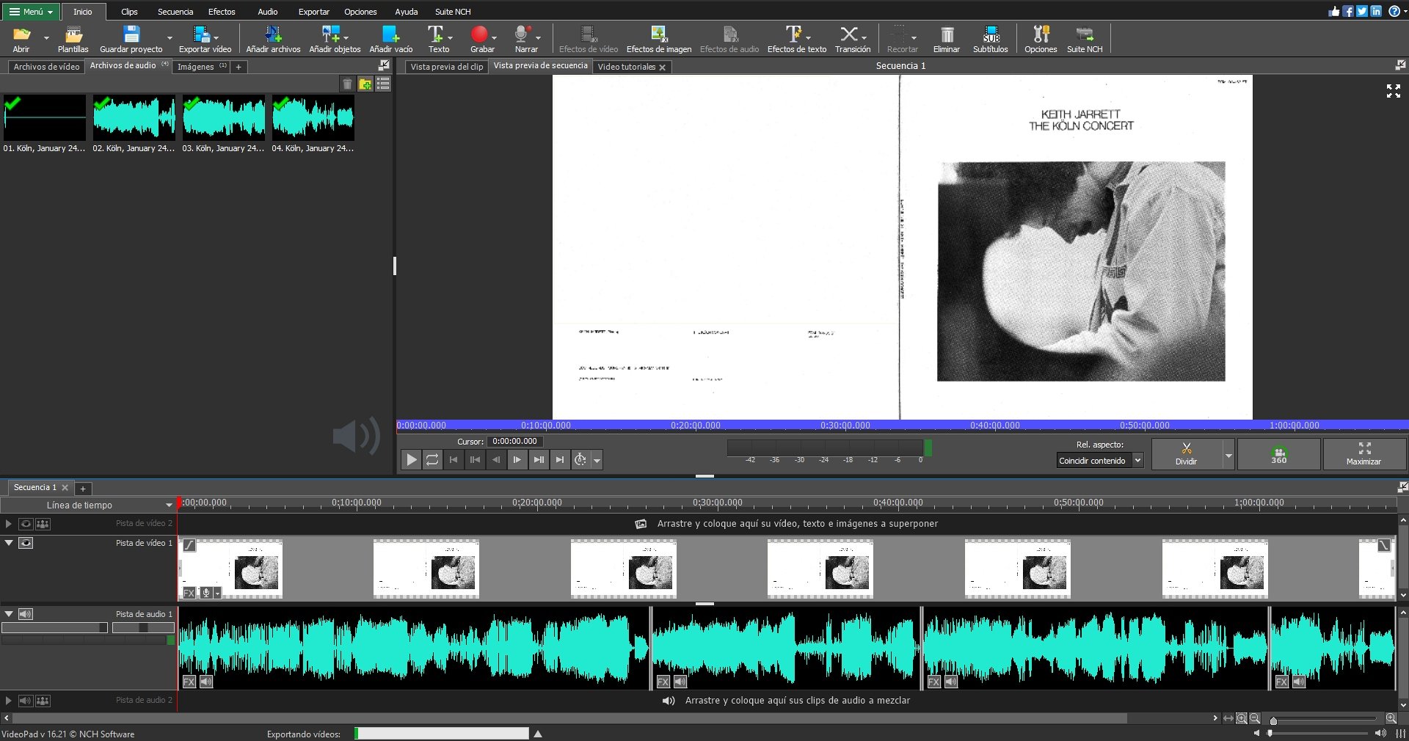1409x741 pixels.
Task: Add new folder in media bin
Action: 365,84
